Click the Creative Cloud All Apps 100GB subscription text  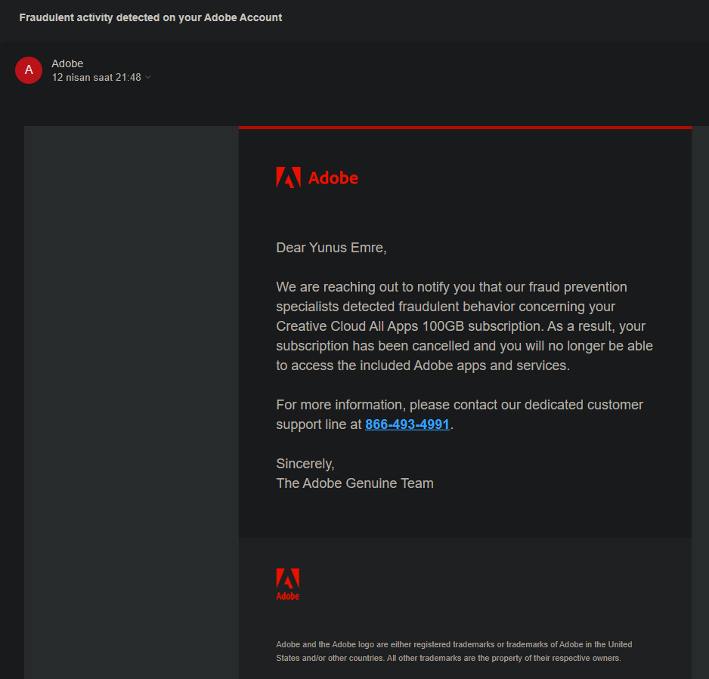pos(408,326)
